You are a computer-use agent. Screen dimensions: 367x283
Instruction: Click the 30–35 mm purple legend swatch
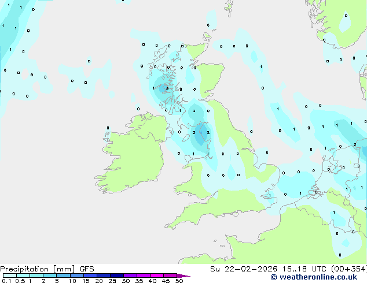coord(130,275)
